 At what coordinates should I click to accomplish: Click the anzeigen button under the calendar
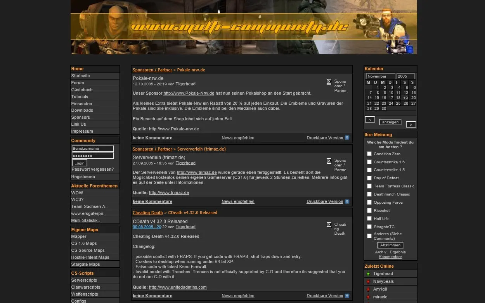[390, 122]
